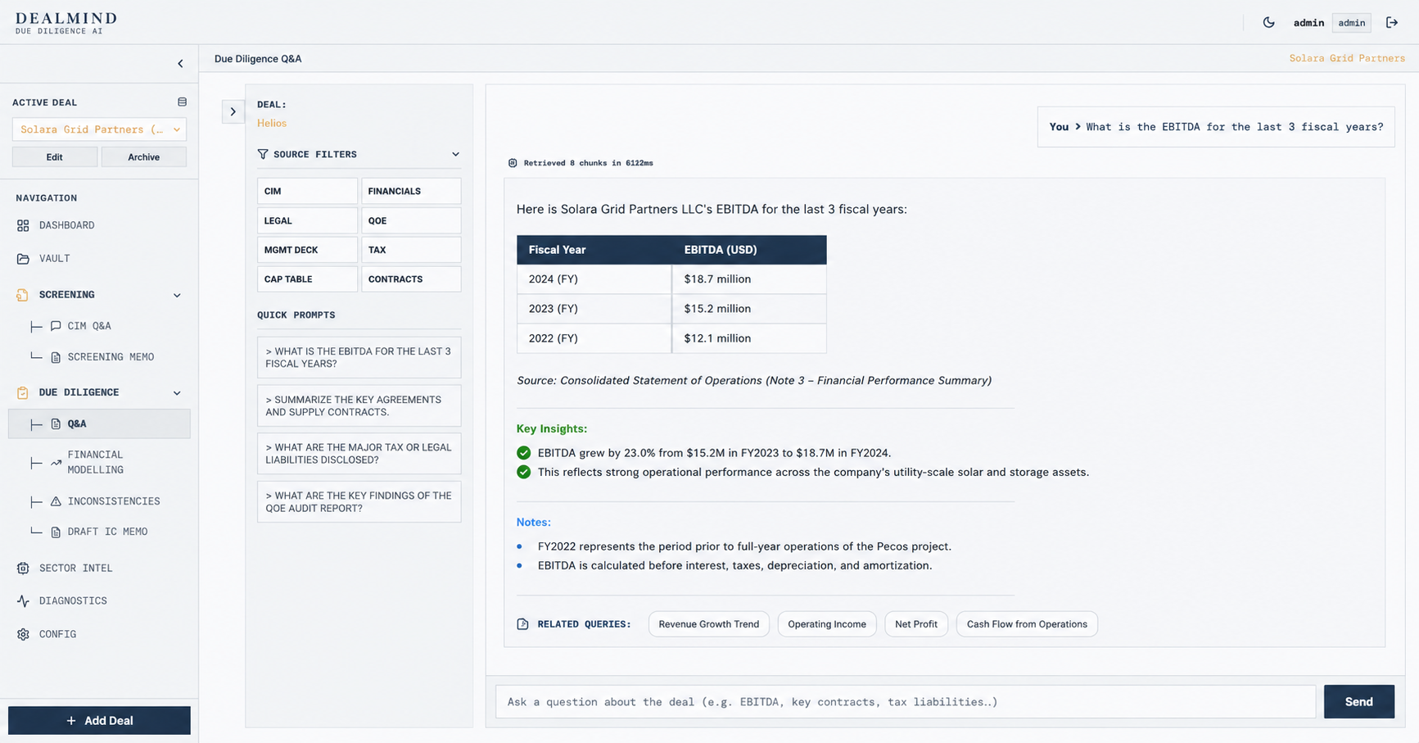
Task: Open Screening Memo page
Action: click(111, 357)
